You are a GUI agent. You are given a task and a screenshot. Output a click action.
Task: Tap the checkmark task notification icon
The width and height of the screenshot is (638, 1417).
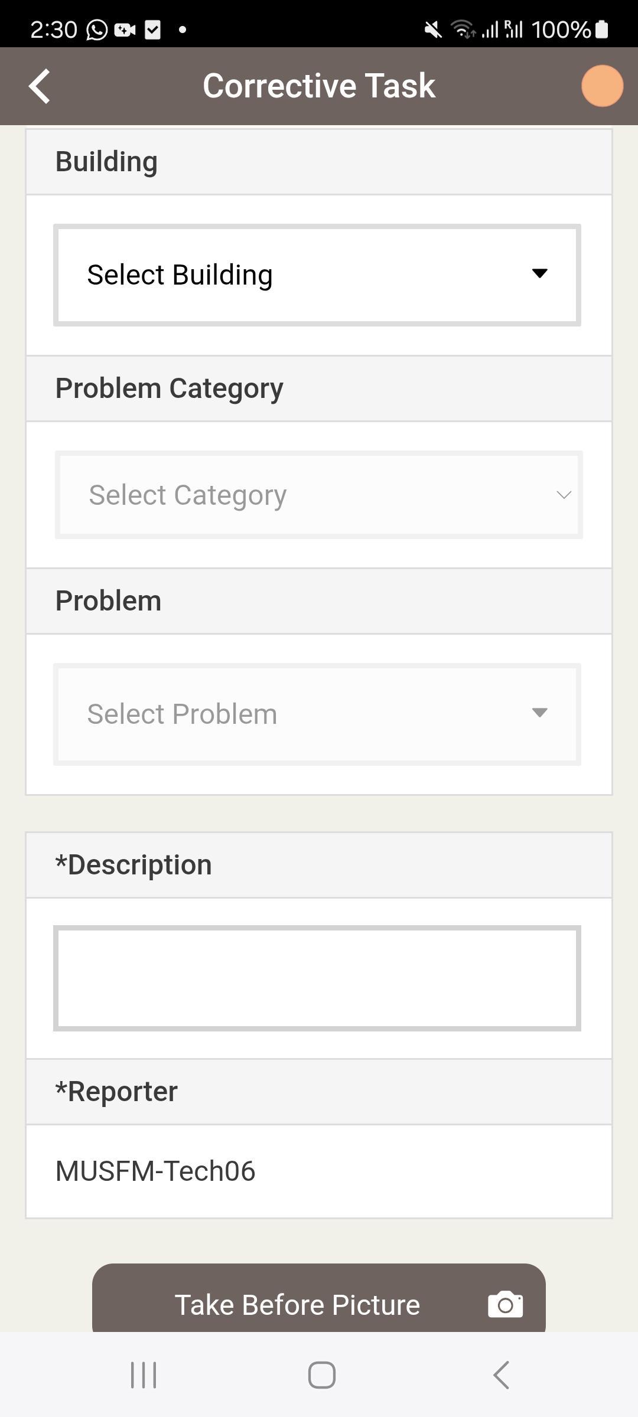pos(152,30)
